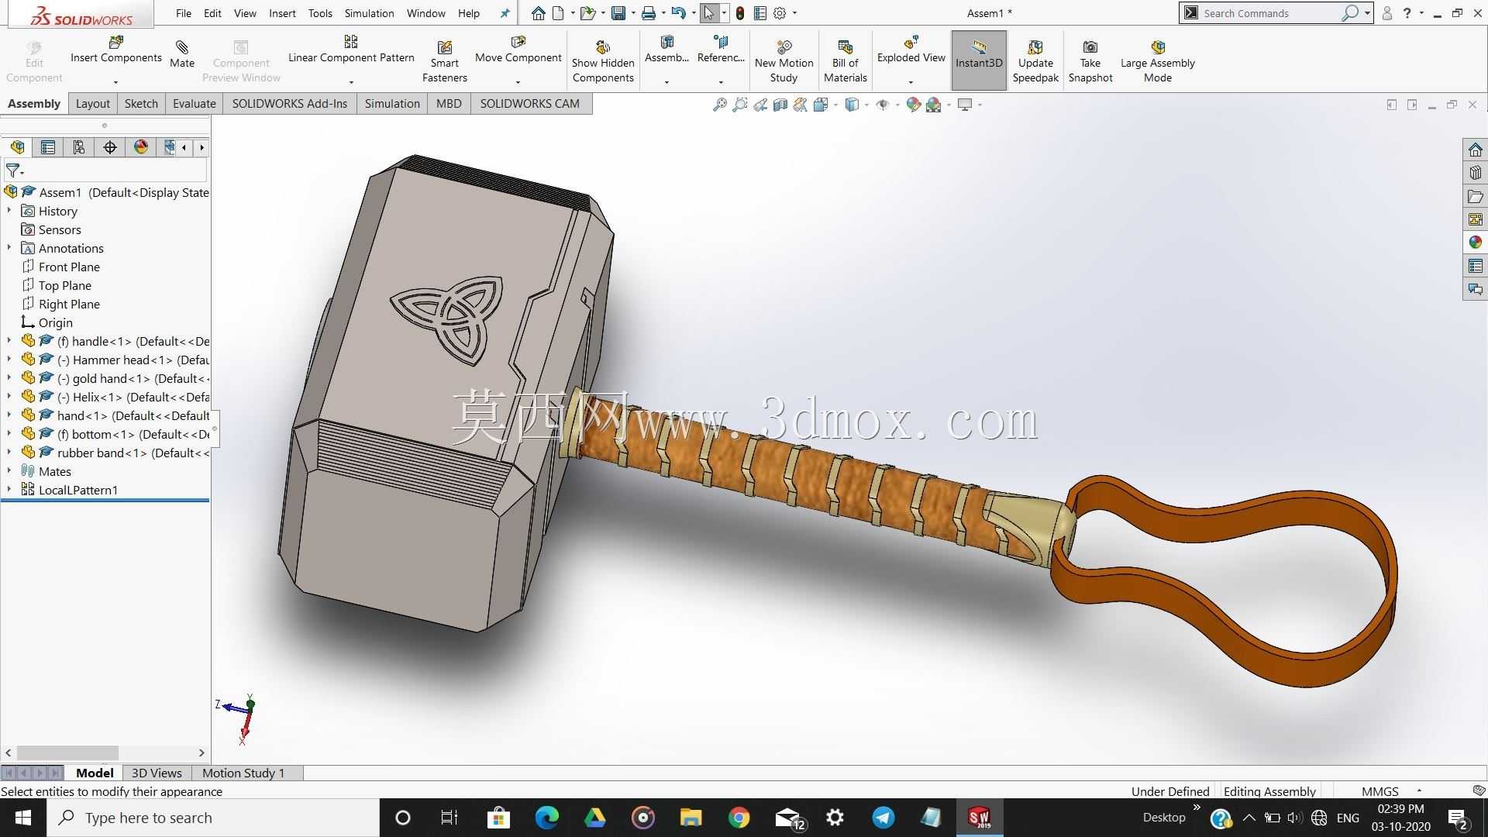Image resolution: width=1488 pixels, height=837 pixels.
Task: Open the Simulation menu
Action: [x=369, y=13]
